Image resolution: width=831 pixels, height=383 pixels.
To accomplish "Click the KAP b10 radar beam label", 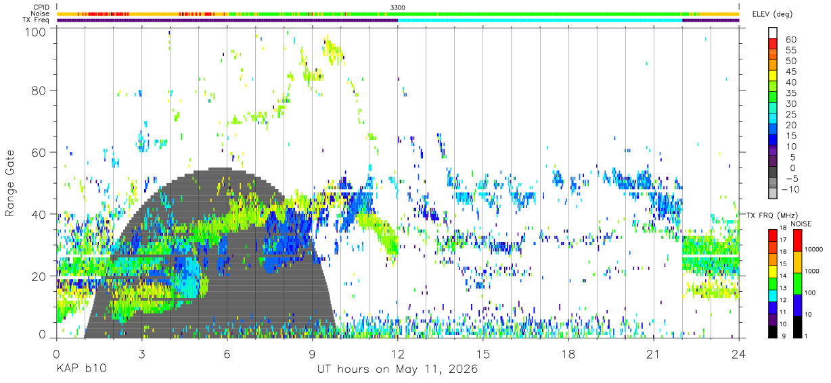I will tap(81, 369).
